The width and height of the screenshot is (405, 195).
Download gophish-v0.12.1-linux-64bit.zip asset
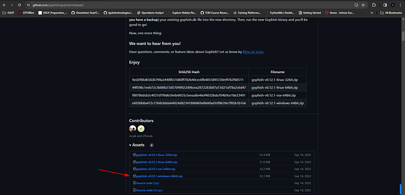pyautogui.click(x=156, y=162)
